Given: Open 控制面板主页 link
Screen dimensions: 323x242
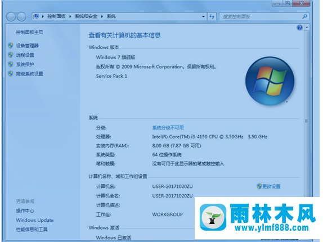Looking at the screenshot, I should pyautogui.click(x=29, y=32).
